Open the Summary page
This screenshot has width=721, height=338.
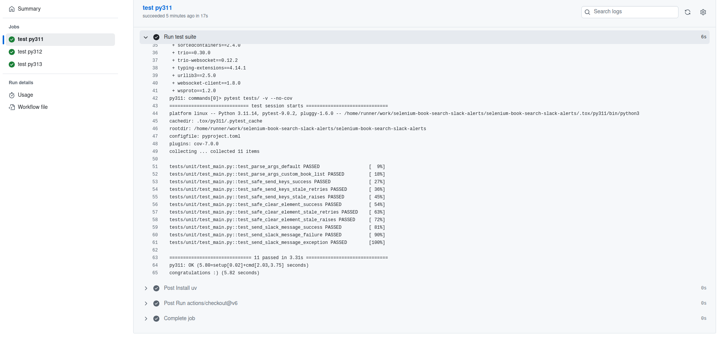coord(29,9)
